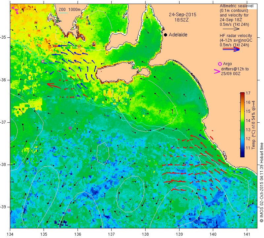Click the date label 24-Sep-2015
This screenshot has width=264, height=238.
point(182,15)
